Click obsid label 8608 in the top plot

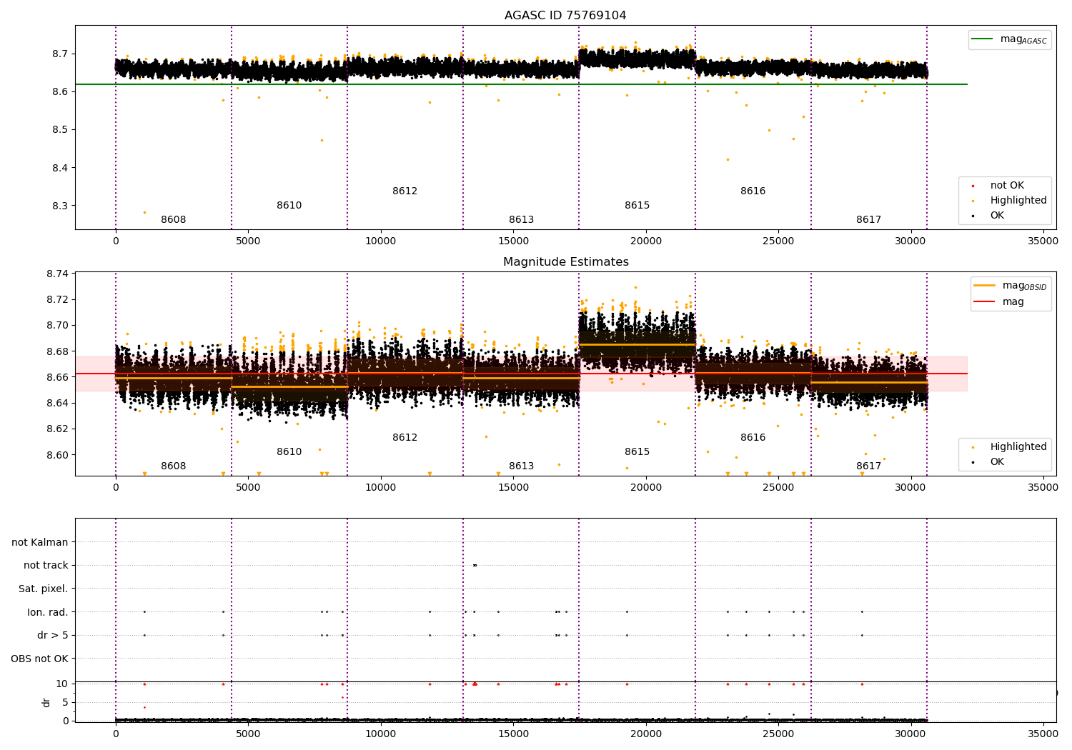coord(174,220)
